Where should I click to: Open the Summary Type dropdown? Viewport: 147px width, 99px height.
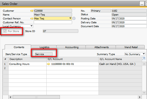point(144,54)
